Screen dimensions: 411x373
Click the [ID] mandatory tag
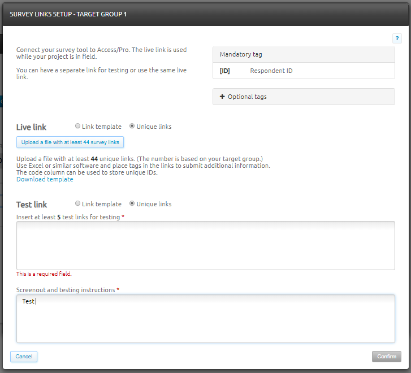224,71
